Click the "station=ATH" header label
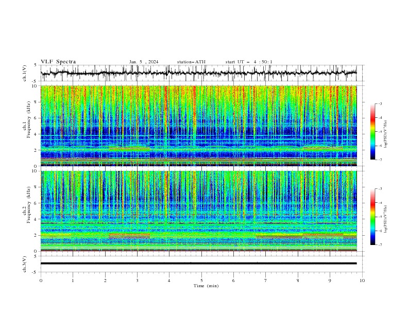The width and height of the screenshot is (408, 315). (191, 62)
